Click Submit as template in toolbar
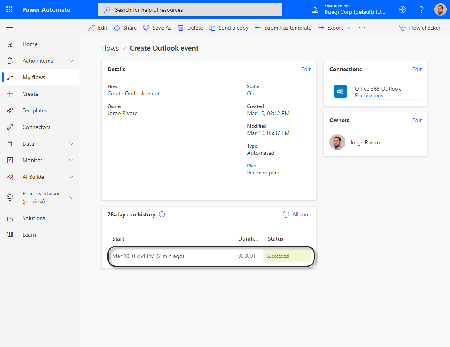Screen dimensions: 450x347 pos(283,28)
